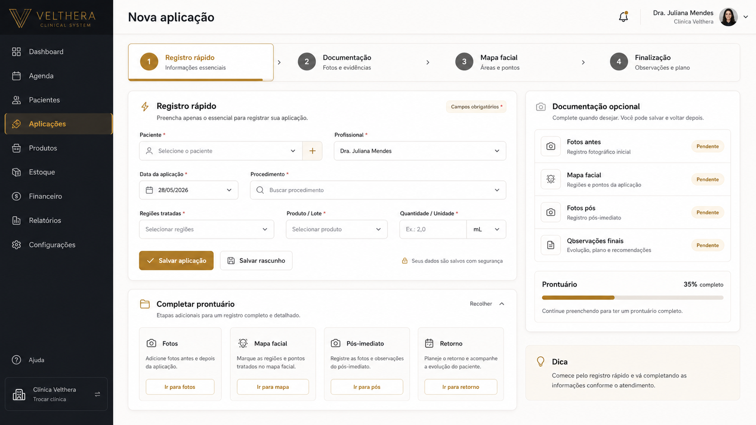Open the Profissional dropdown
This screenshot has width=756, height=425.
(x=420, y=151)
